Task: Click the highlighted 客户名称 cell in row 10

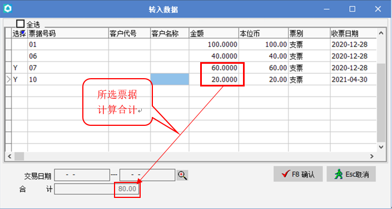Action: coord(170,79)
